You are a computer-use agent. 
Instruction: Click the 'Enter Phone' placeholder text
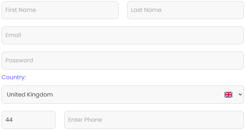pyautogui.click(x=85, y=120)
